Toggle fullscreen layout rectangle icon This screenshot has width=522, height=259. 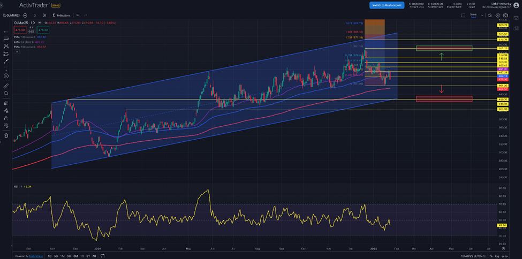pos(463,16)
